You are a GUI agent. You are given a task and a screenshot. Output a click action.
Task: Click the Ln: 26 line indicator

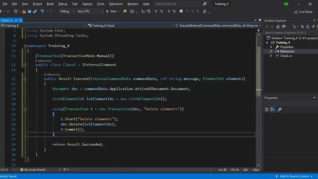[223, 170]
